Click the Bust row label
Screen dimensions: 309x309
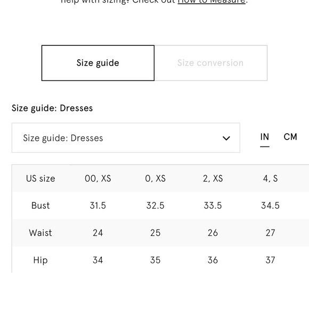(40, 206)
